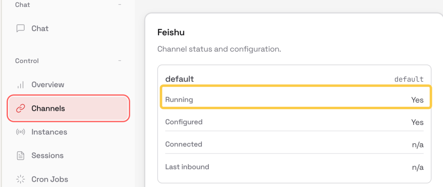Select the Instances label in sidebar
The image size is (443, 187).
coord(49,132)
